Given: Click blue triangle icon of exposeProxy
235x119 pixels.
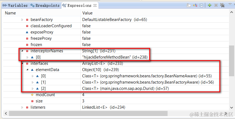Looking at the screenshot, I should coord(27,32).
